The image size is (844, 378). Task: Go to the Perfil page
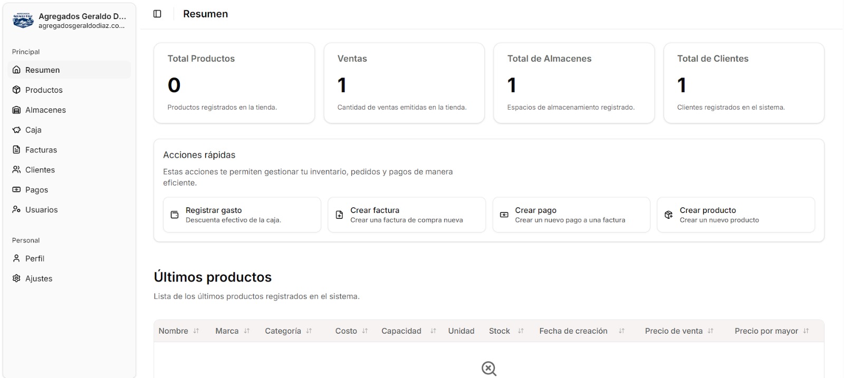35,259
